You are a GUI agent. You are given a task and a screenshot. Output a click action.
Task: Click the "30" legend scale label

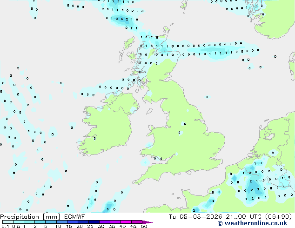(101, 226)
